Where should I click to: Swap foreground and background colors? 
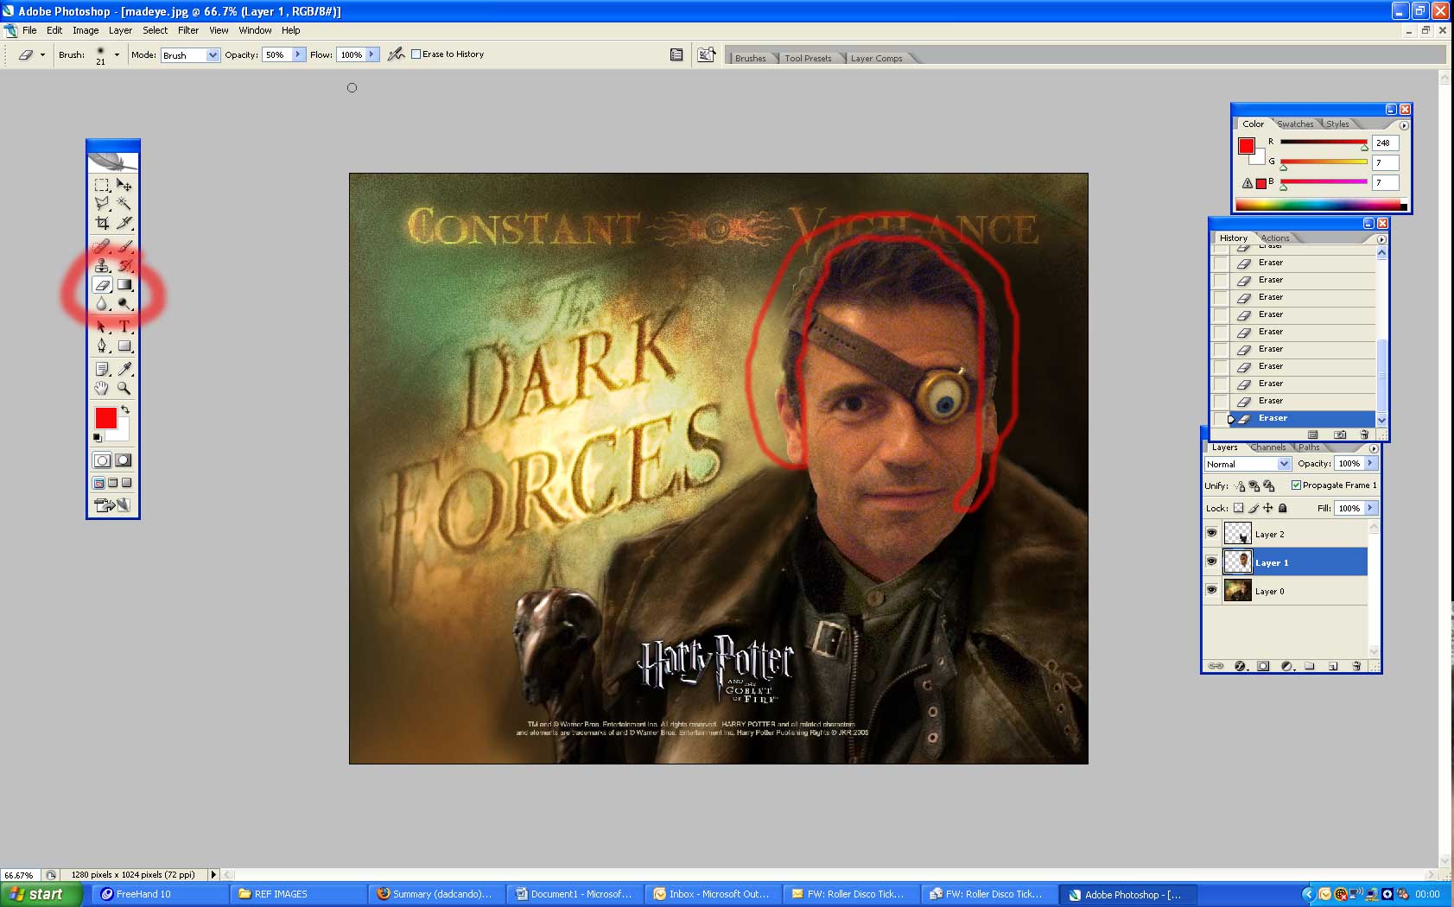tap(125, 409)
